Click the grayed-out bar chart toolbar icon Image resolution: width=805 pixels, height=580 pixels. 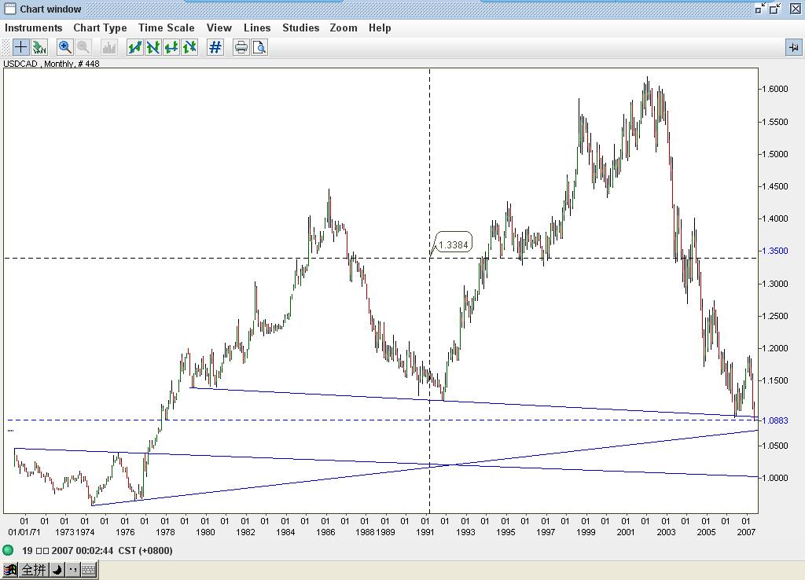109,47
